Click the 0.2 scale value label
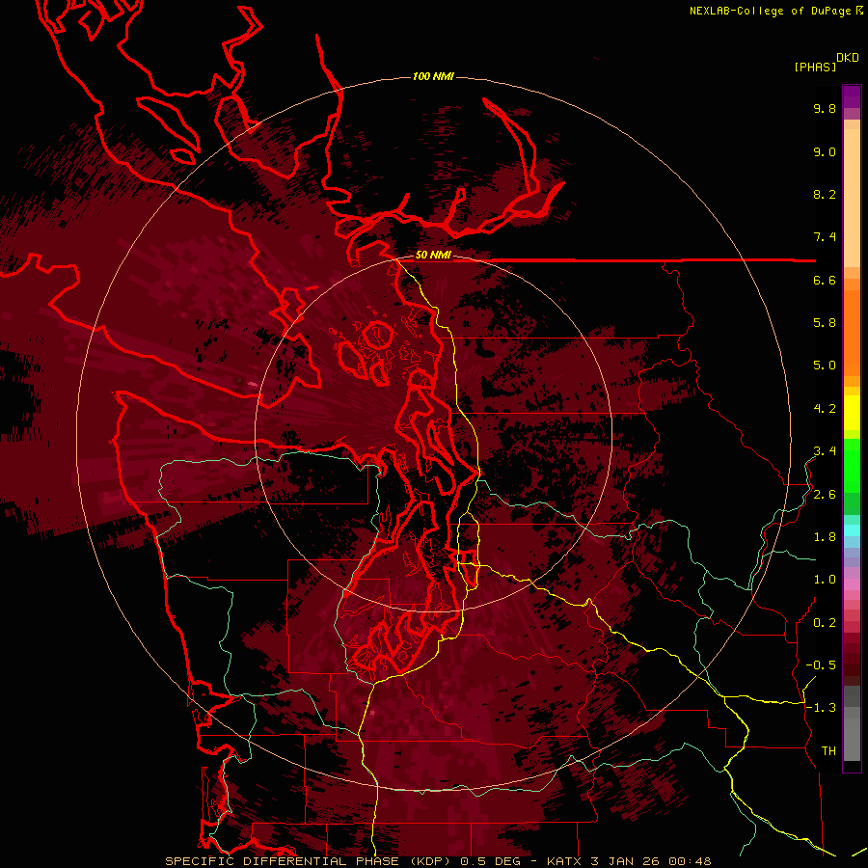The image size is (868, 868). [x=825, y=623]
